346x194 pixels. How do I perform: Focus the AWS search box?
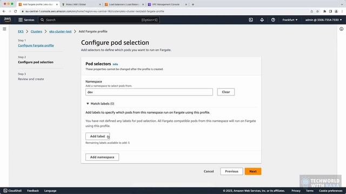(99, 20)
